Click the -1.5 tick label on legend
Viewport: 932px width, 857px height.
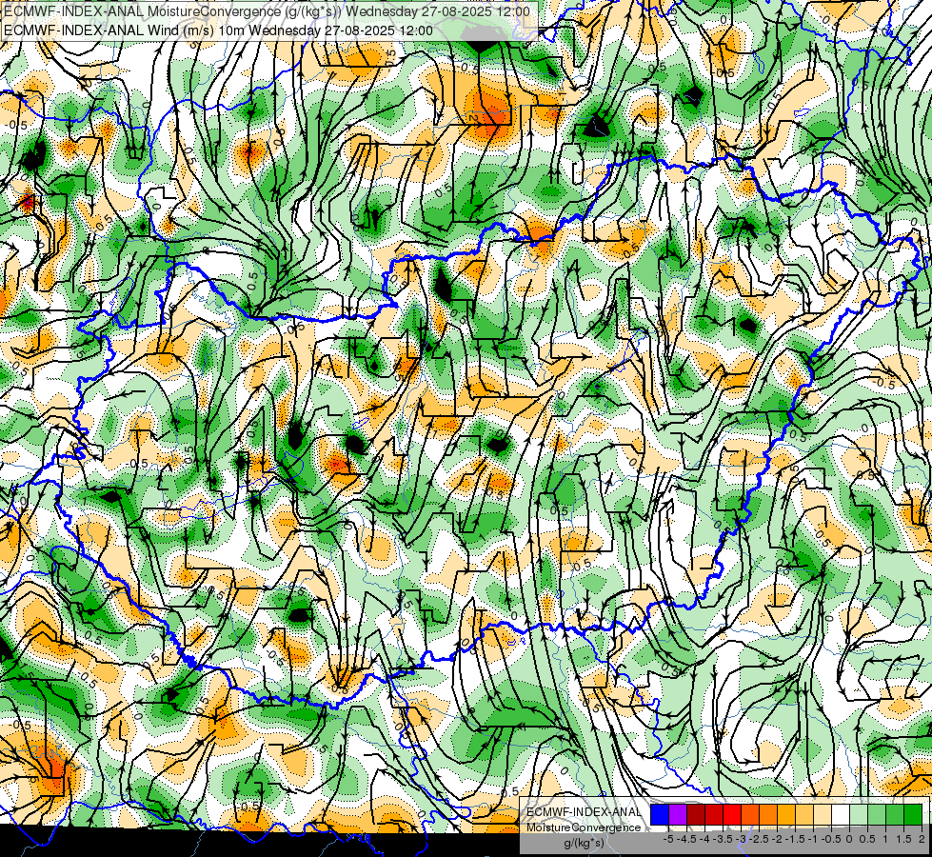point(795,839)
